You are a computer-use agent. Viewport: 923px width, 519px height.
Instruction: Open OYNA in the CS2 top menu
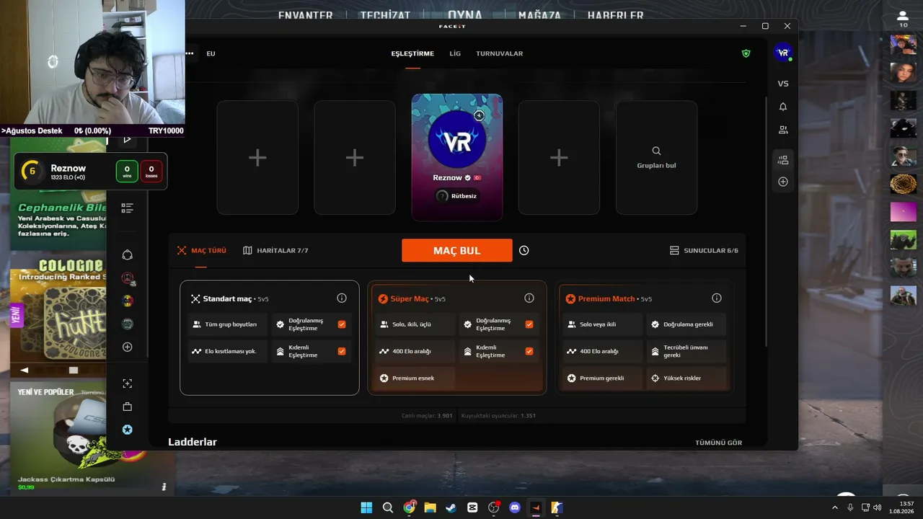point(465,15)
